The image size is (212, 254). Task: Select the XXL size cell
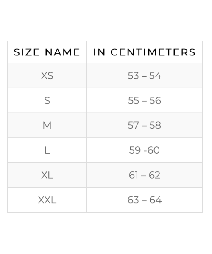tap(47, 200)
